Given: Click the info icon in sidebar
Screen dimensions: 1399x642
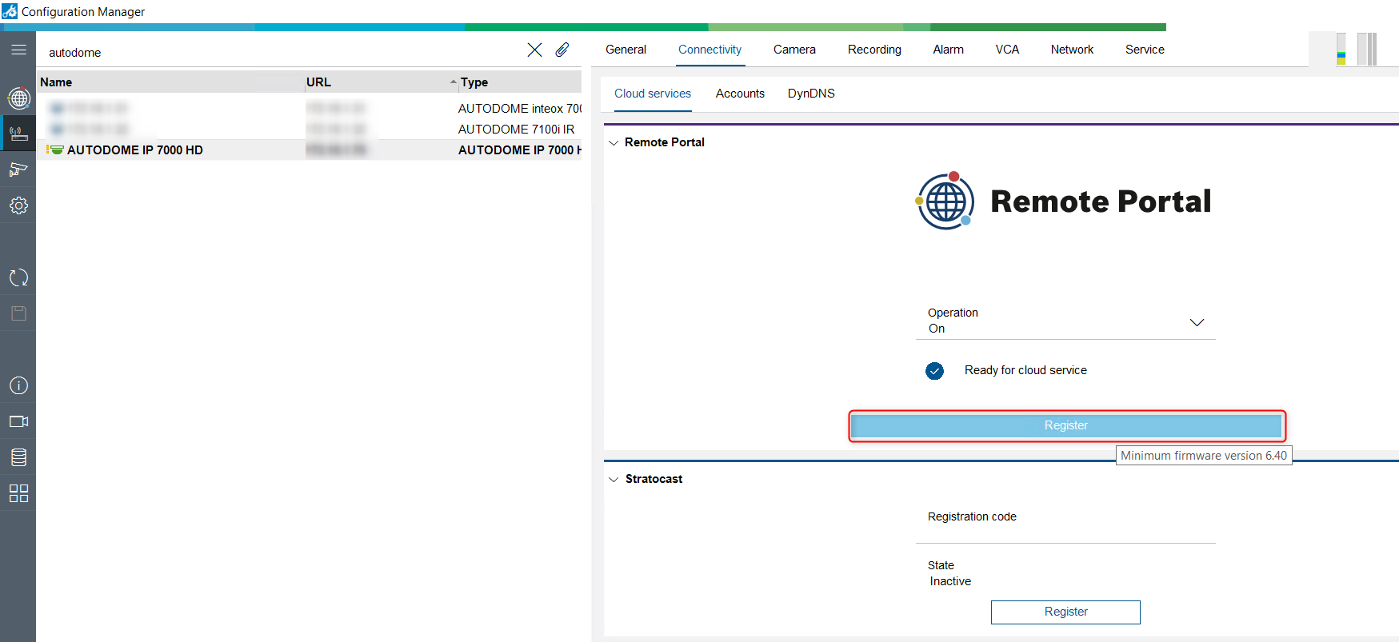Looking at the screenshot, I should pos(18,385).
